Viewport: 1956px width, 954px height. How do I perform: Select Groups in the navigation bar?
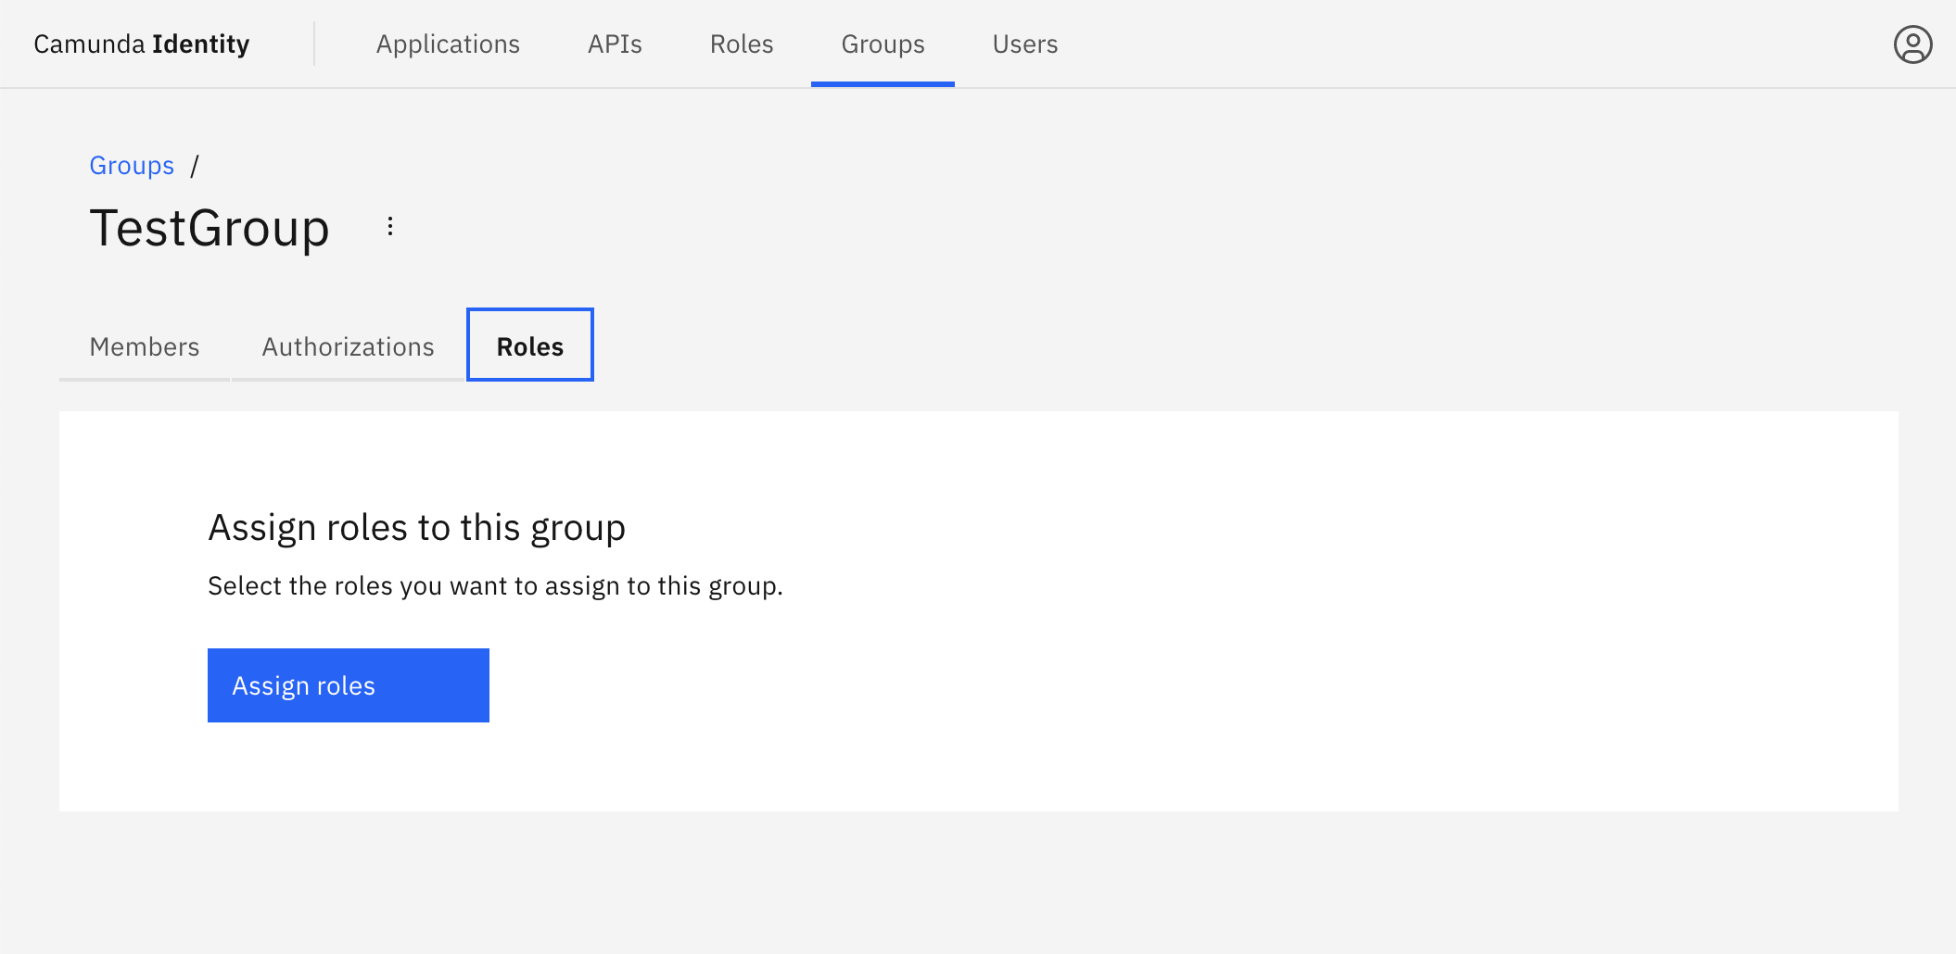pos(882,44)
